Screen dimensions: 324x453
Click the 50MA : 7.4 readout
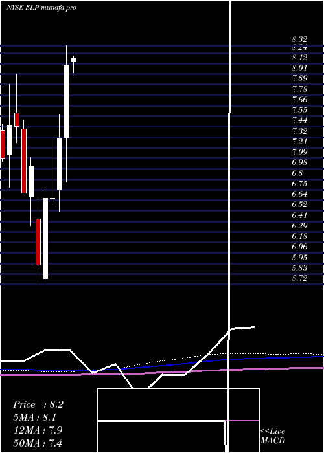coord(38,443)
